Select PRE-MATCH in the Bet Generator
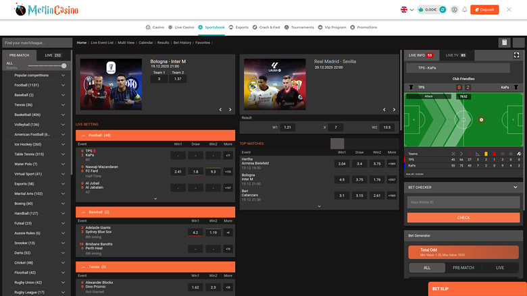527x296 pixels. [464, 268]
